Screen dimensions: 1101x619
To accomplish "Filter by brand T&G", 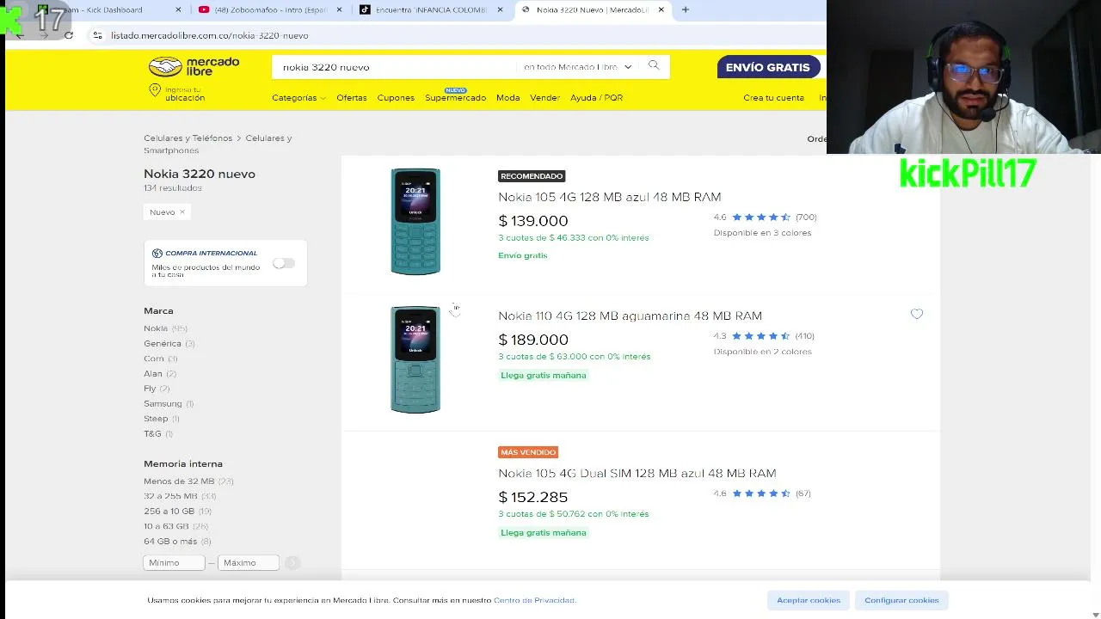I will (x=158, y=434).
